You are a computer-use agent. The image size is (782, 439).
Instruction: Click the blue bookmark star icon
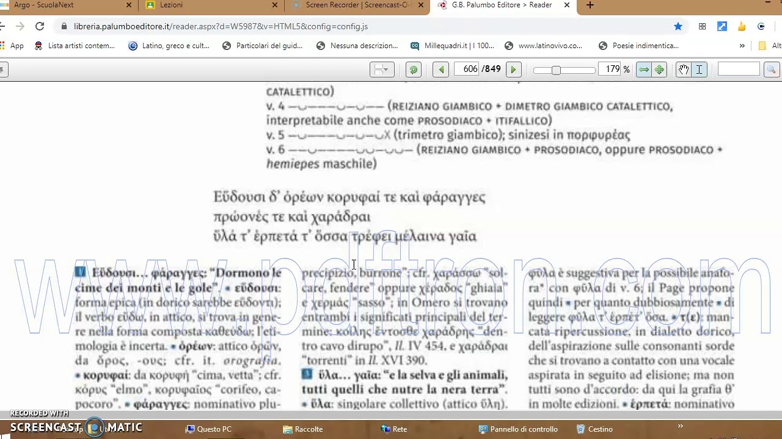click(x=678, y=26)
